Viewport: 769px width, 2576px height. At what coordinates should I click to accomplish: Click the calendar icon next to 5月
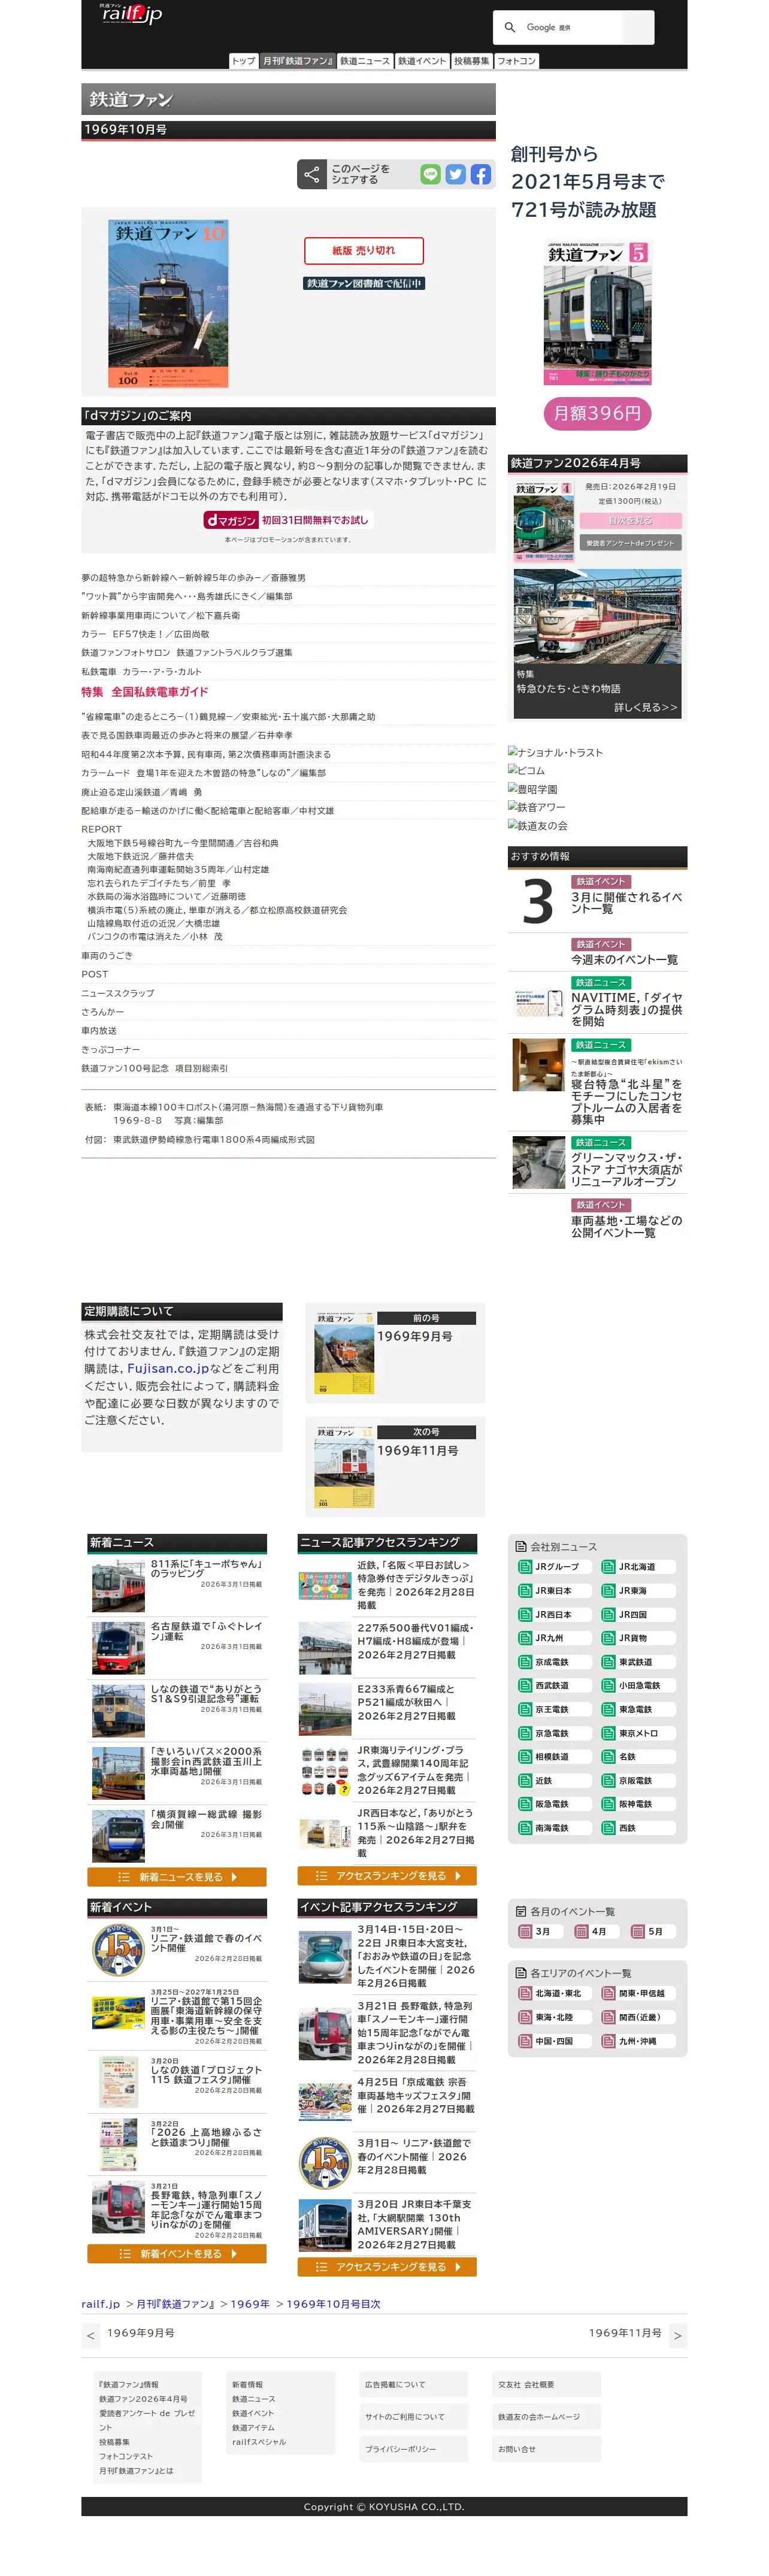coord(638,1932)
